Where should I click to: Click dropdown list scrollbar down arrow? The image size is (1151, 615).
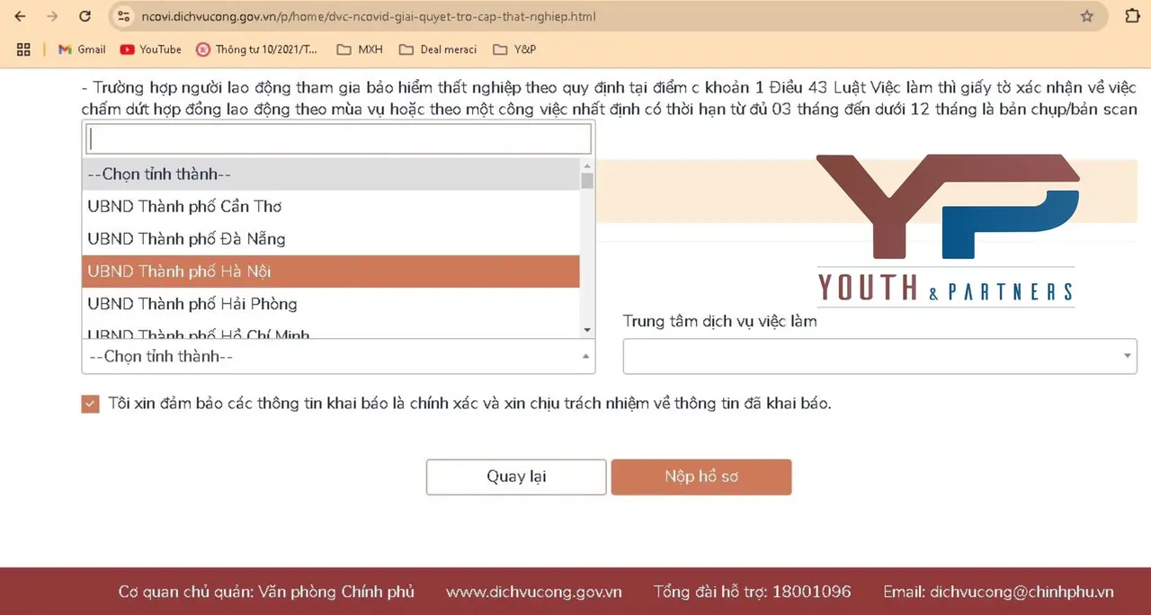click(x=587, y=330)
